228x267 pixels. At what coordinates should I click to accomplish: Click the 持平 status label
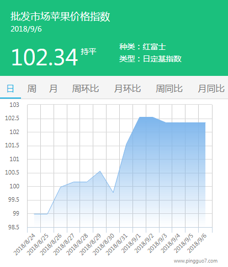(x=88, y=52)
